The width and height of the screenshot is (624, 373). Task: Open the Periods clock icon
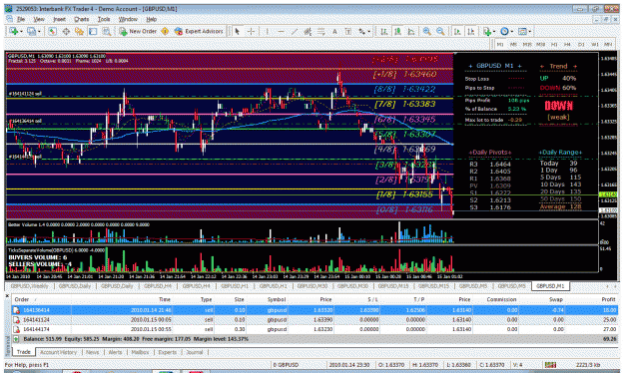pyautogui.click(x=504, y=31)
